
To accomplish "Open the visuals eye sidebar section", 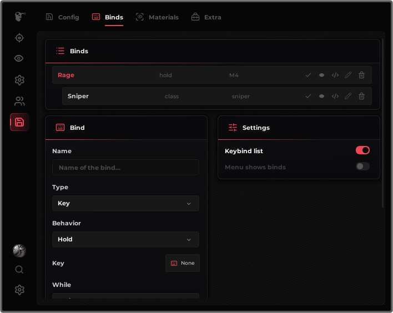I will tap(19, 58).
